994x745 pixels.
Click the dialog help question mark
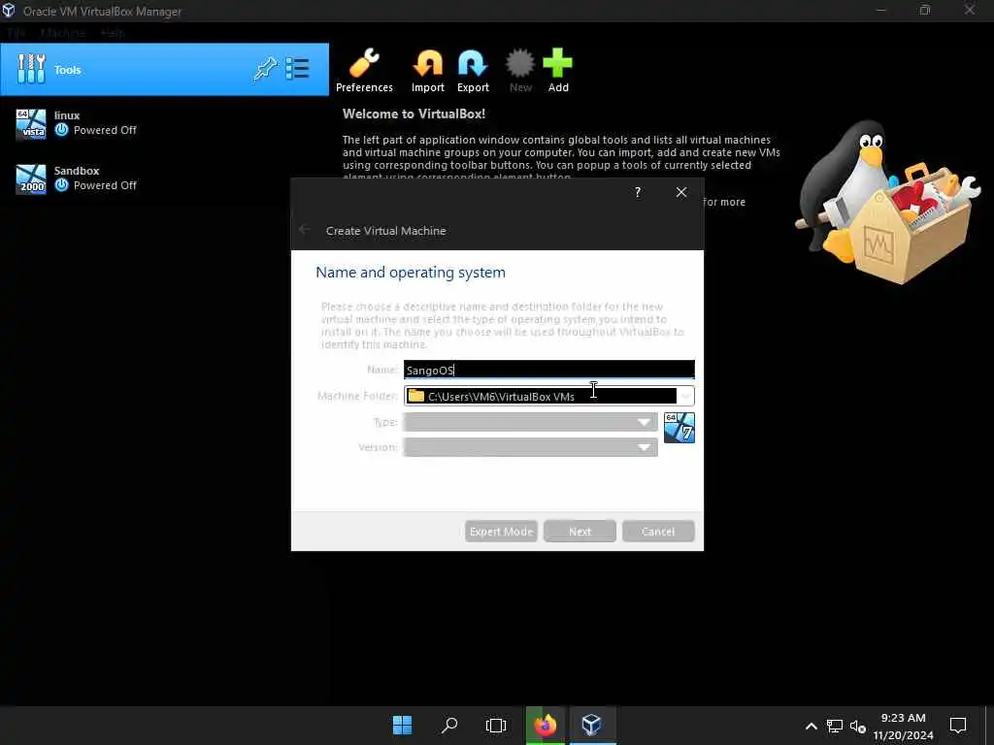point(638,192)
